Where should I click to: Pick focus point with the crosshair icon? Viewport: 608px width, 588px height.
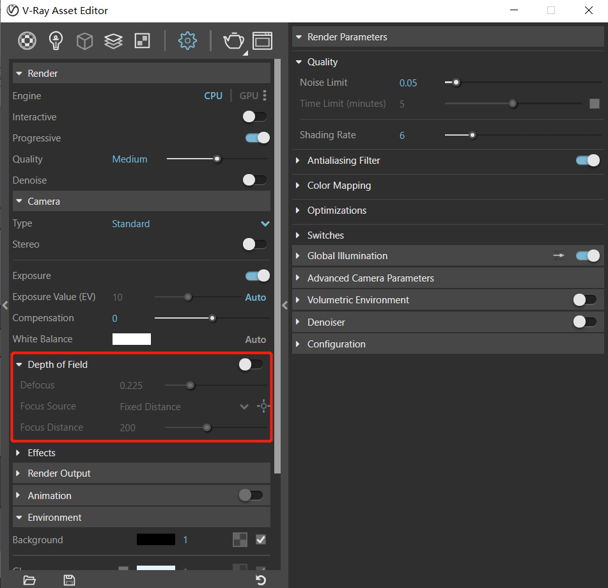pyautogui.click(x=263, y=406)
